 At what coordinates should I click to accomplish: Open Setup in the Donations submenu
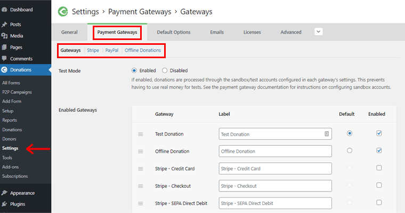8,111
